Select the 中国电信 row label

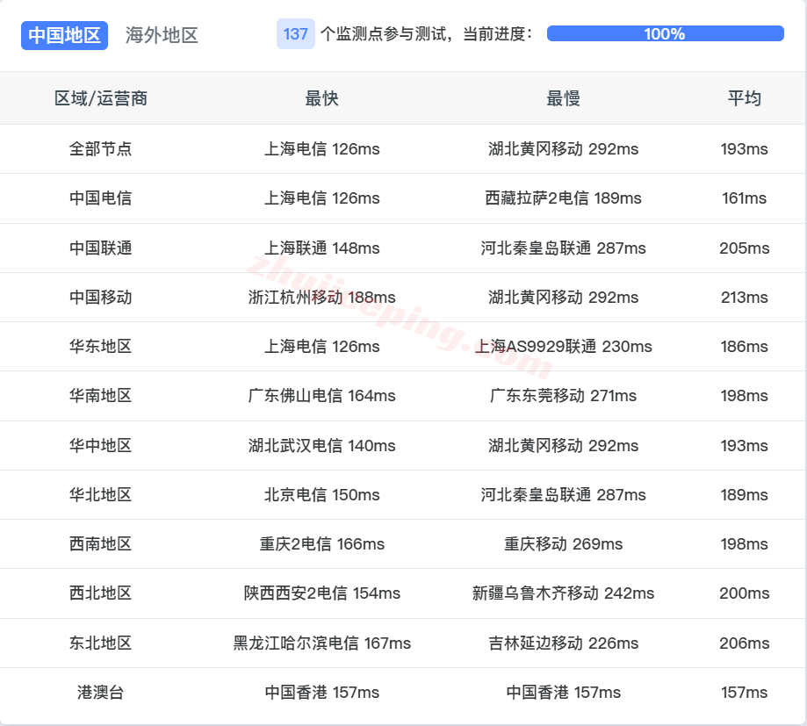click(x=100, y=198)
